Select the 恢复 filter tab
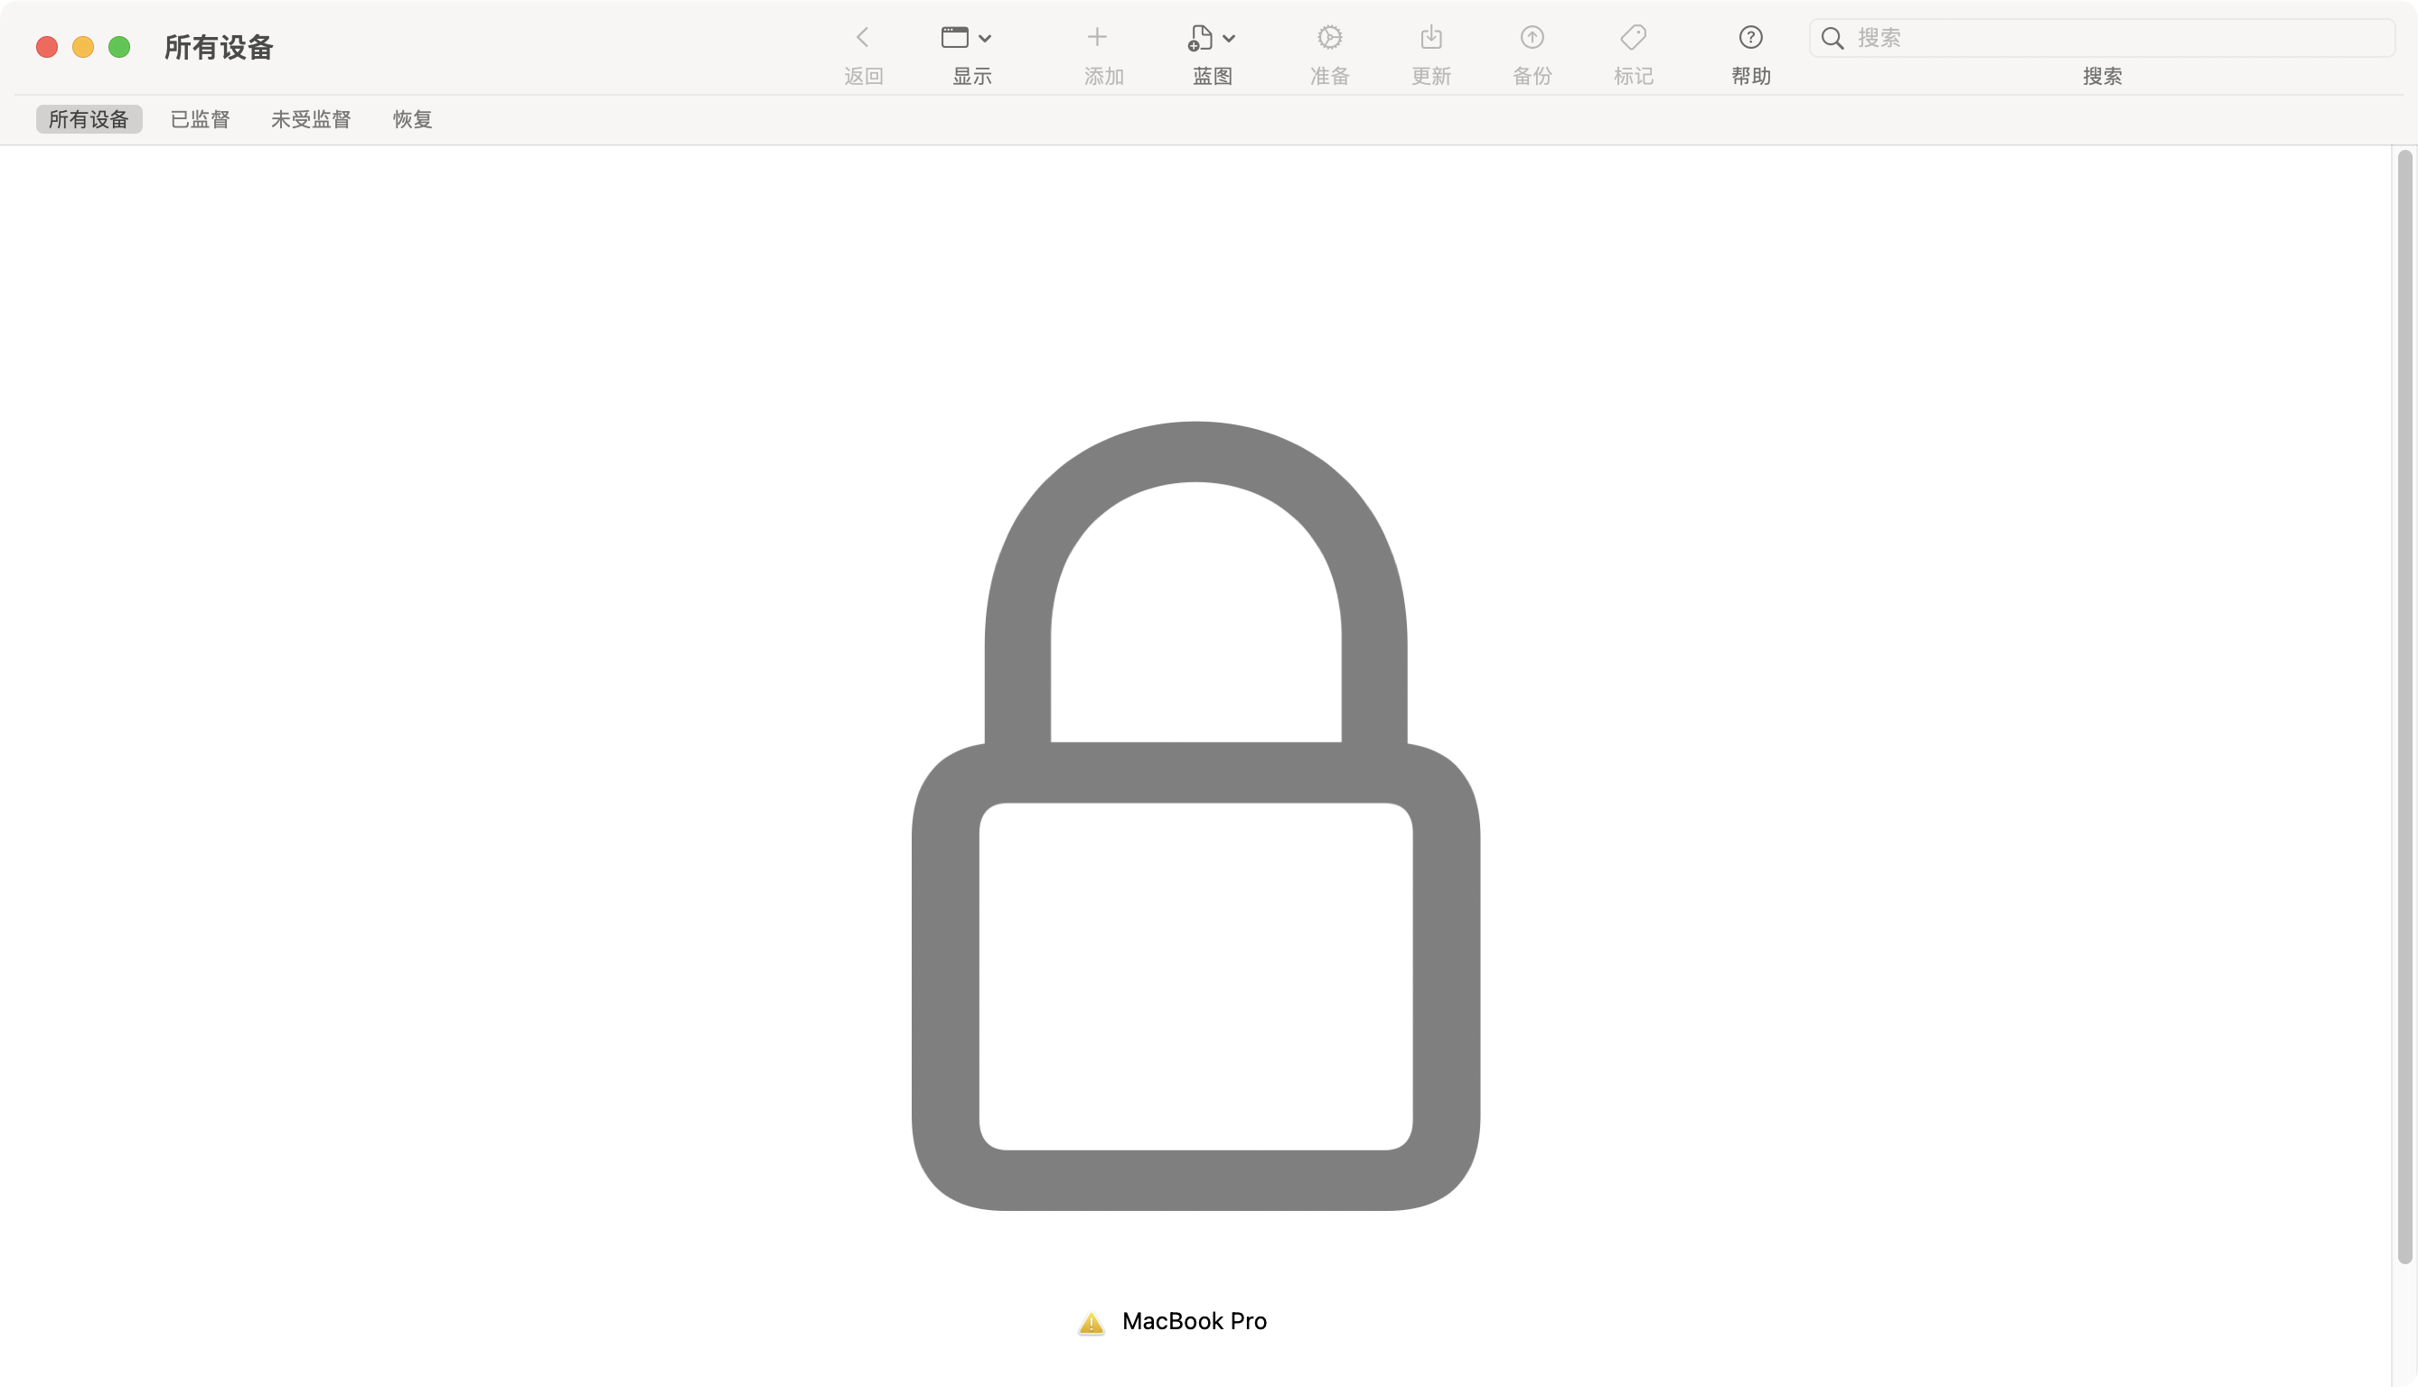 pyautogui.click(x=410, y=119)
